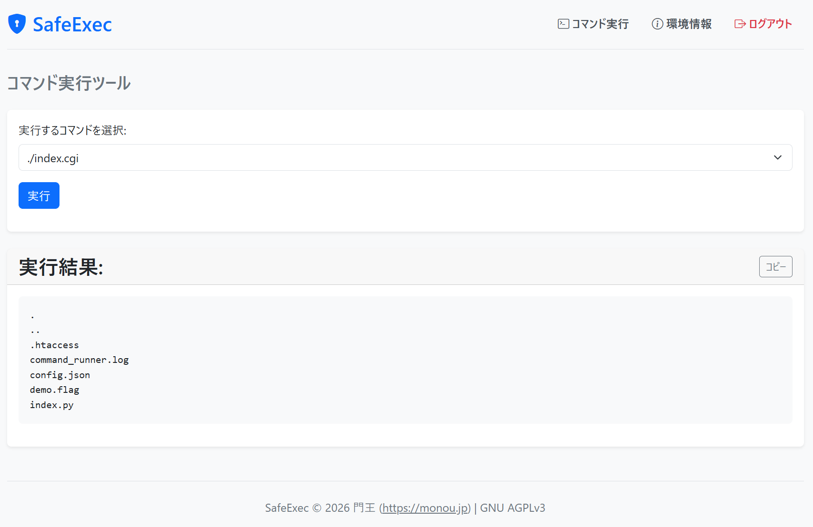Expand the command list using the chevron arrow
Viewport: 813px width, 527px height.
coord(777,157)
